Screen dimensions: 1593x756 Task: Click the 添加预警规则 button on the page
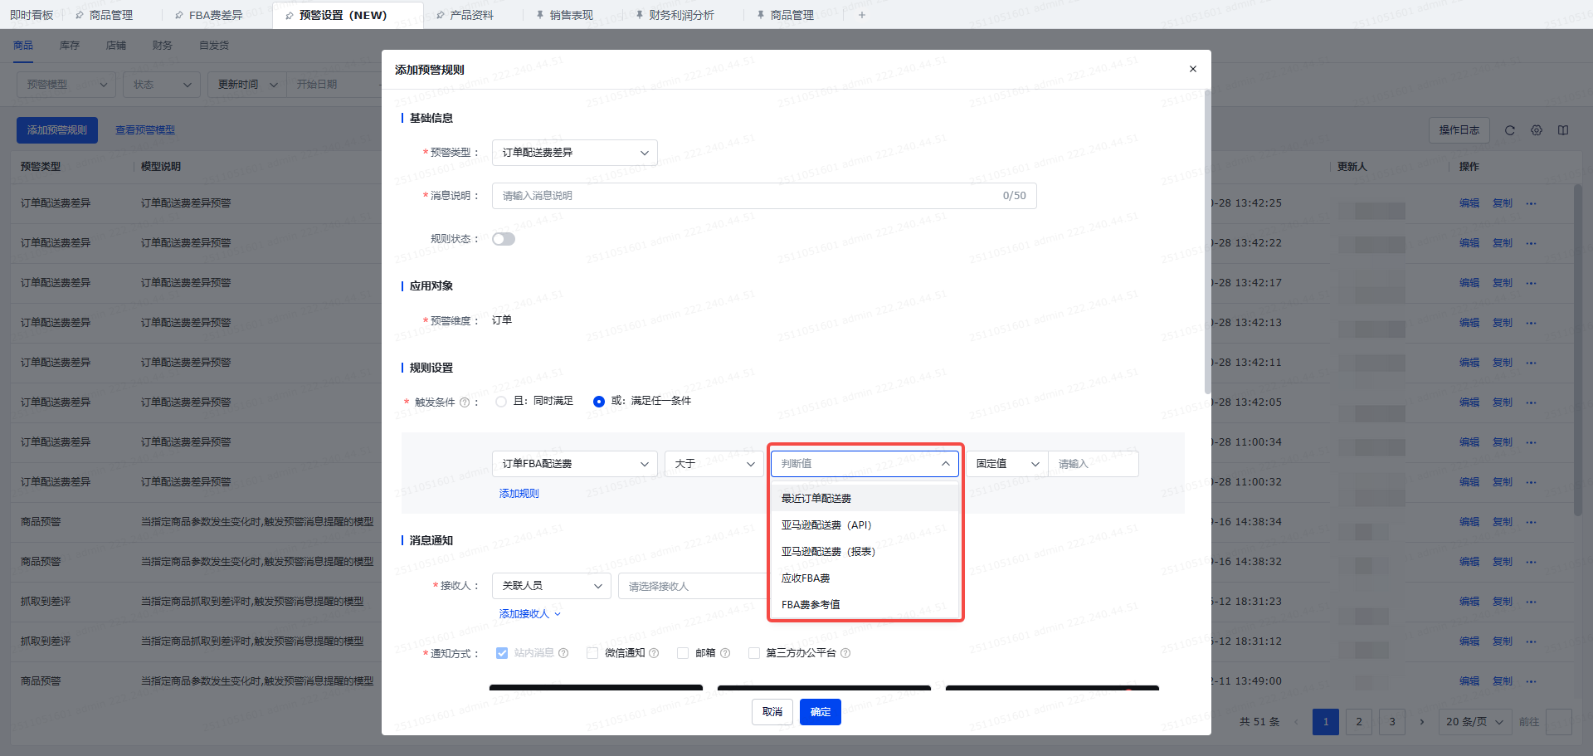tap(57, 130)
